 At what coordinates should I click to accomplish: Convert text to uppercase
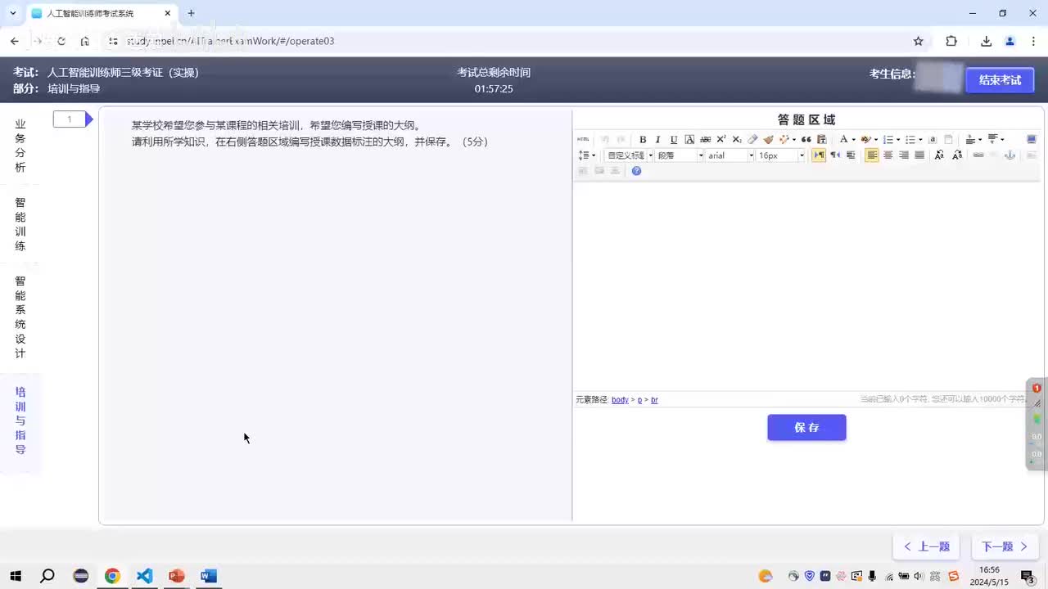click(x=939, y=155)
